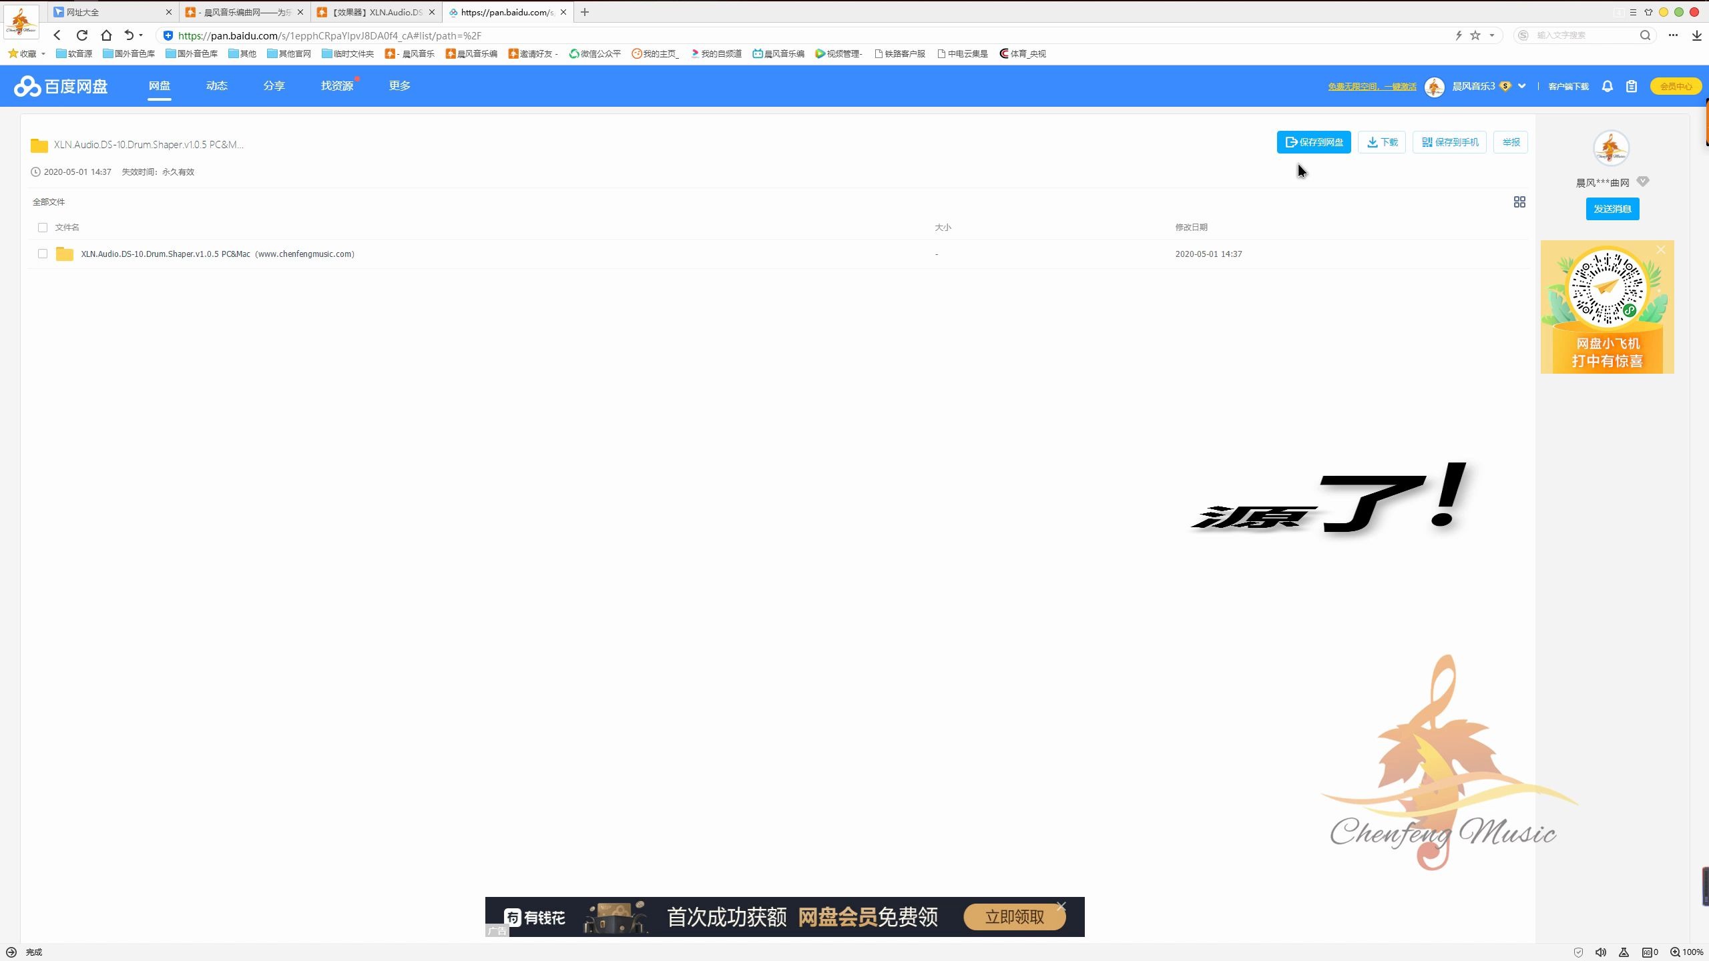The width and height of the screenshot is (1709, 961).
Task: Sort by the 大小 column header
Action: pos(943,228)
